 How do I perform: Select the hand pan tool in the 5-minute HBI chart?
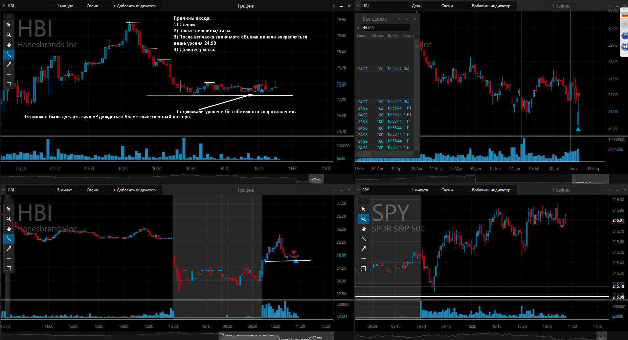click(x=9, y=229)
